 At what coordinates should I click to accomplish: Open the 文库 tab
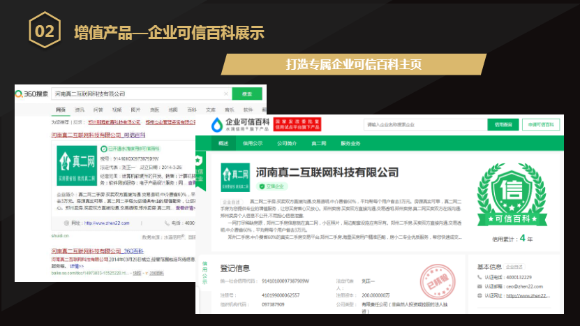point(211,110)
